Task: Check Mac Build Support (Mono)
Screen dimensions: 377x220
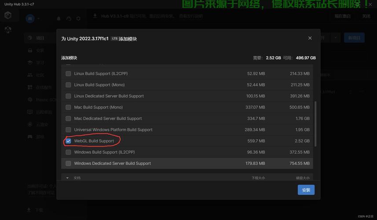Action: click(68, 107)
